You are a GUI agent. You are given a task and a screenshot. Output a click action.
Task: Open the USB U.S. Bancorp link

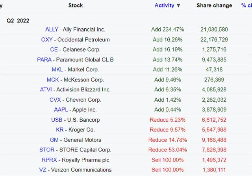coord(57,120)
